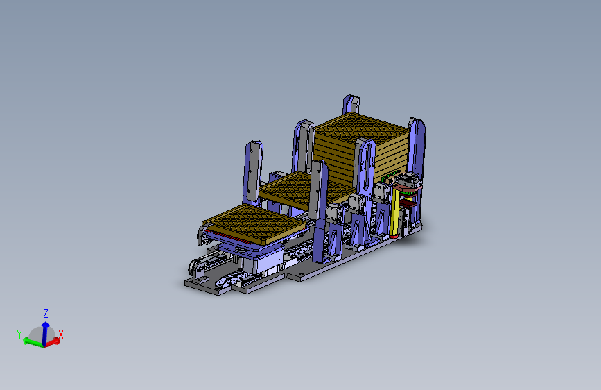Select the Y label of the triad

tap(19, 334)
